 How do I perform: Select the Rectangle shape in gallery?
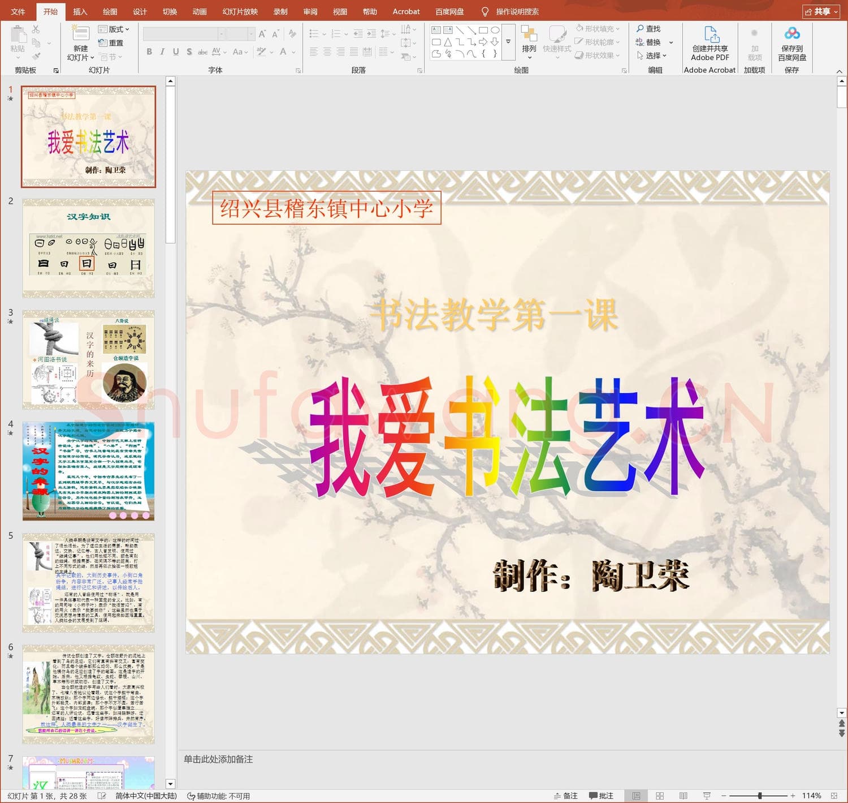pos(483,30)
